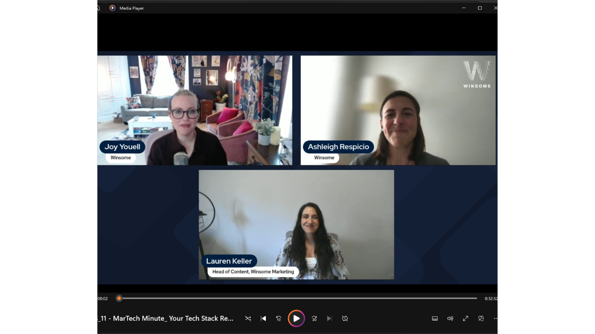This screenshot has height=334, width=595.
Task: Minimize the Media Player window
Action: pos(464,8)
